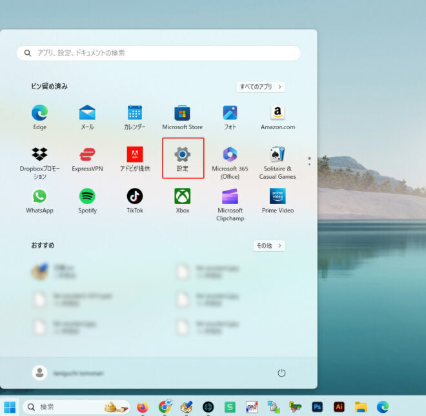Open Chrome from the taskbar
This screenshot has height=416, width=426.
pyautogui.click(x=165, y=407)
